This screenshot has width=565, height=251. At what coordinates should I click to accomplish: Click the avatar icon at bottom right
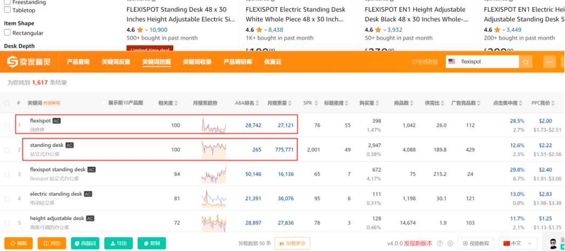point(553,243)
